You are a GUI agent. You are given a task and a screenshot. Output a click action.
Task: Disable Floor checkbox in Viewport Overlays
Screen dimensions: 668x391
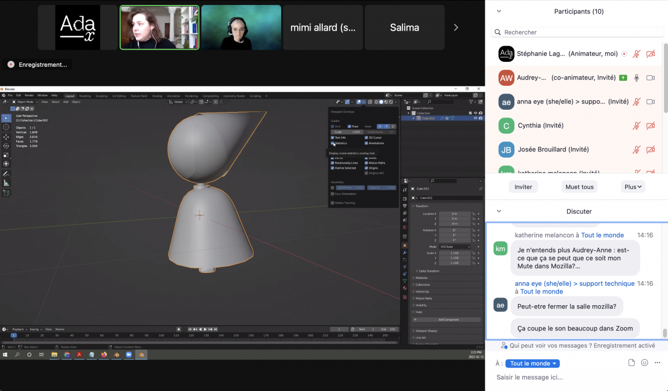349,126
